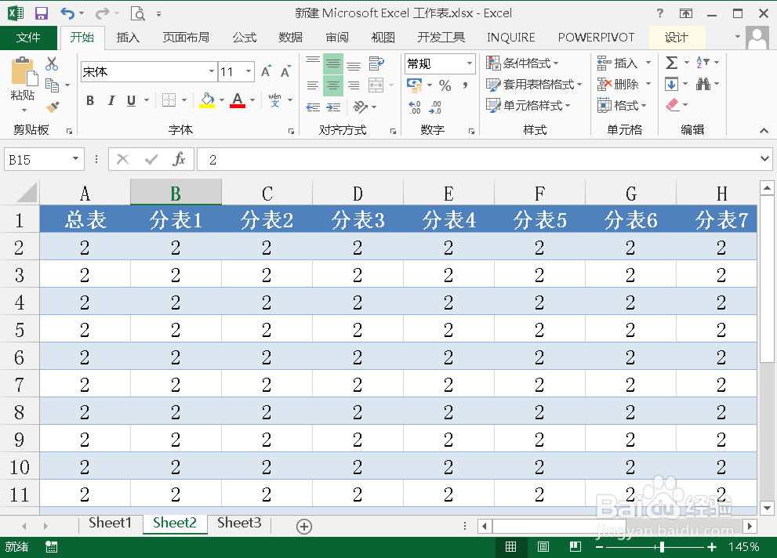This screenshot has height=558, width=777.
Task: Open print preview from quick access toolbar
Action: [x=138, y=13]
